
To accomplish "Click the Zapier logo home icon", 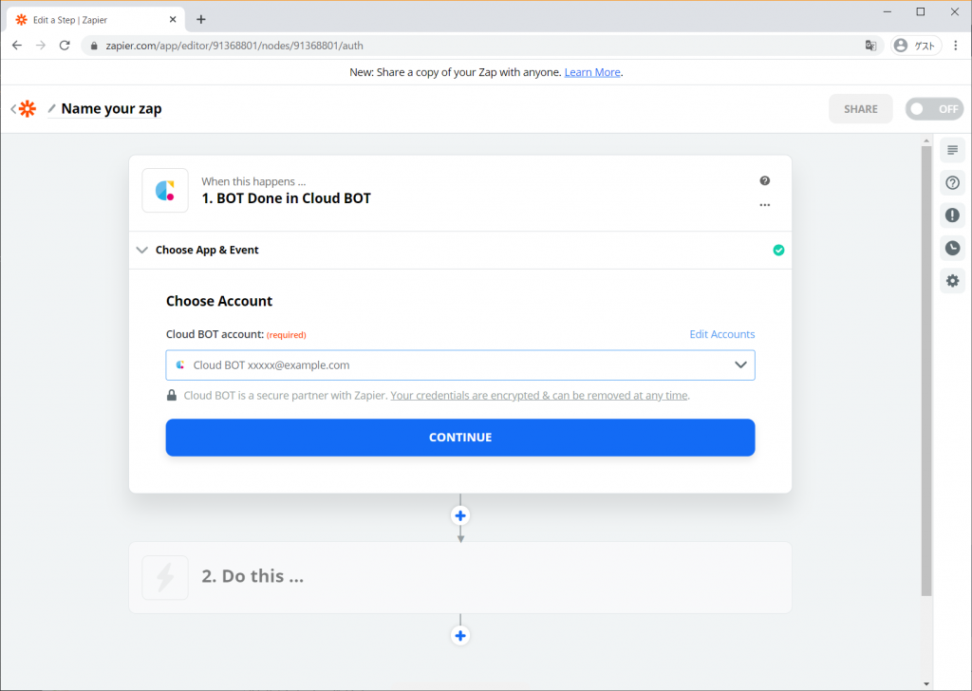I will pyautogui.click(x=28, y=109).
